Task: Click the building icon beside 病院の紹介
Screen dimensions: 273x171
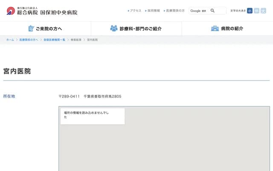Action: coord(215,28)
